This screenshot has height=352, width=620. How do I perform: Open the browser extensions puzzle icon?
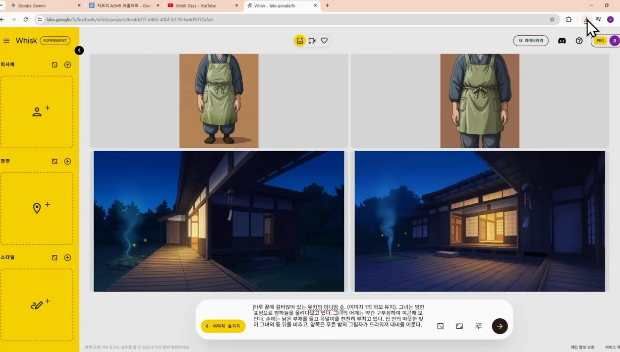(x=569, y=19)
